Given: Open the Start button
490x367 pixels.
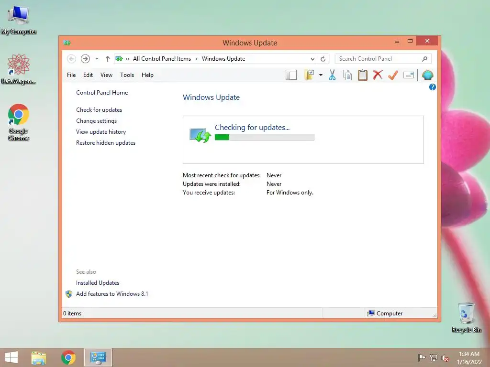Looking at the screenshot, I should click(x=11, y=357).
